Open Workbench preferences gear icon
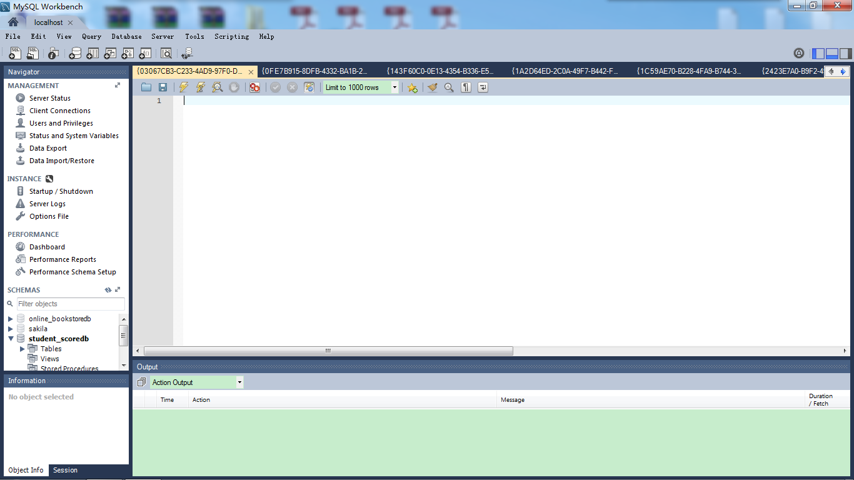854x480 pixels. point(798,54)
